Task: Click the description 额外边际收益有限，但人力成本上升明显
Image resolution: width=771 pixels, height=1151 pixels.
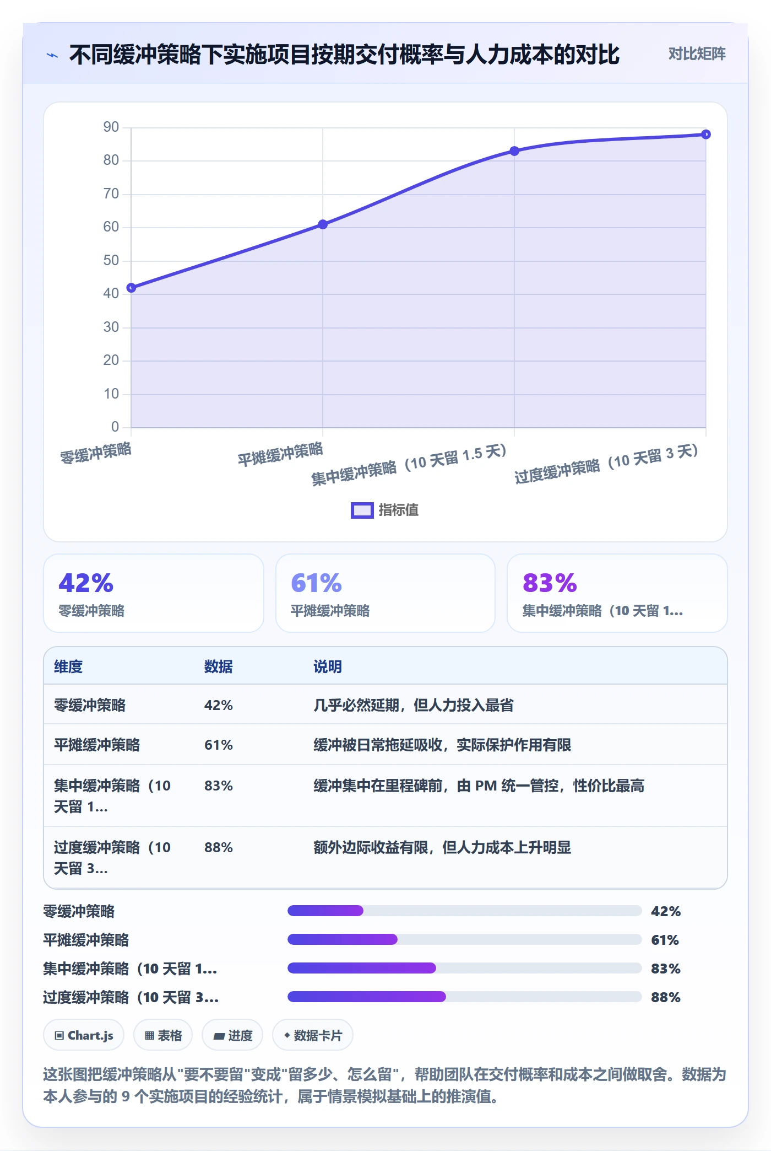Action: (442, 847)
